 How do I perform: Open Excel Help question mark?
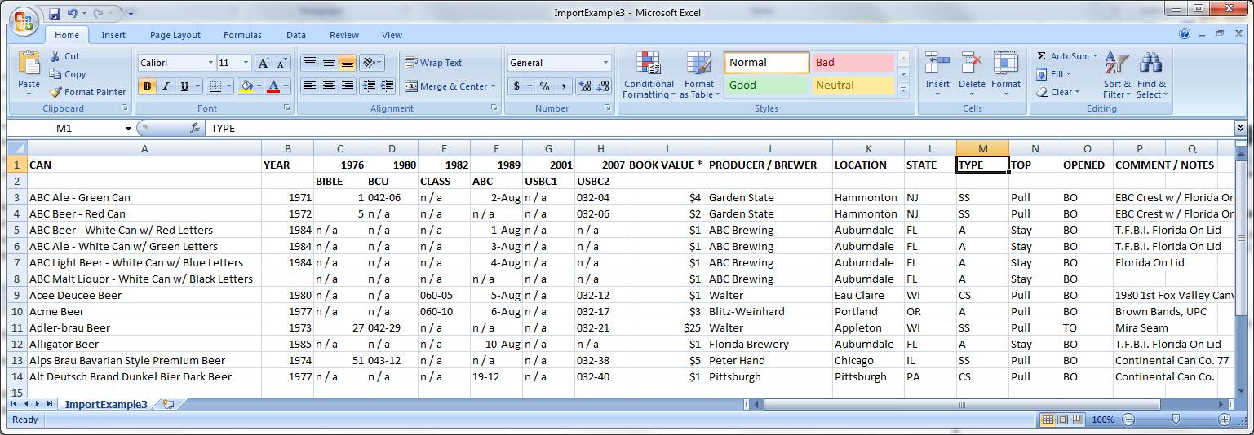coord(1185,34)
